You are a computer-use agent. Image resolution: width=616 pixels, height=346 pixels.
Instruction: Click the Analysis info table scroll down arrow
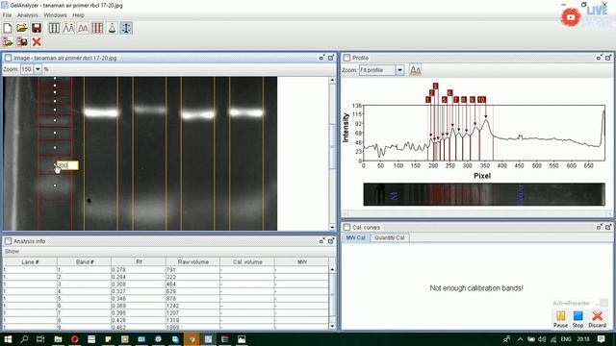pyautogui.click(x=332, y=326)
